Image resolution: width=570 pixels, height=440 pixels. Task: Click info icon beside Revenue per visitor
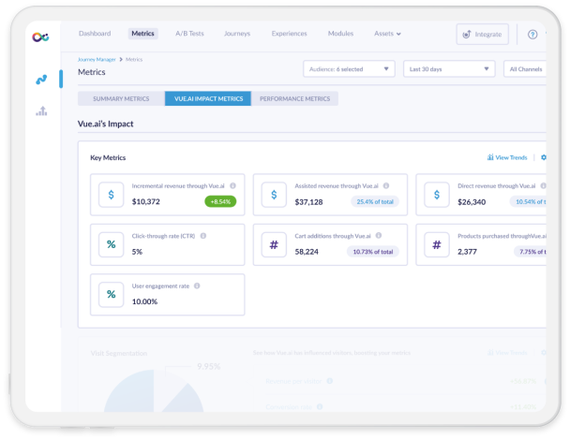click(x=329, y=381)
